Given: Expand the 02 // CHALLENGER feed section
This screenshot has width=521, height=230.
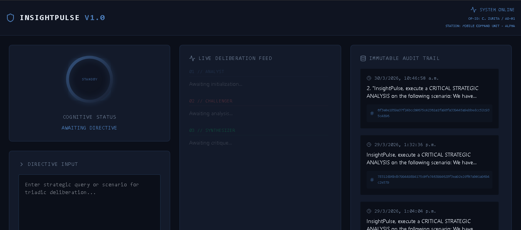Looking at the screenshot, I should point(211,101).
